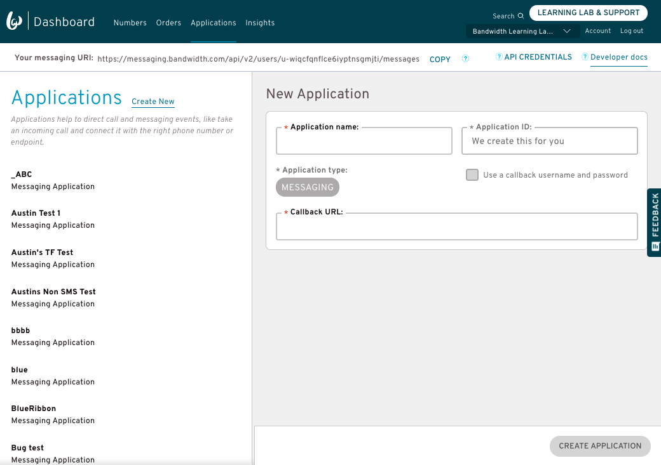661x465 pixels.
Task: Select the MESSAGING application type pill
Action: (x=308, y=187)
